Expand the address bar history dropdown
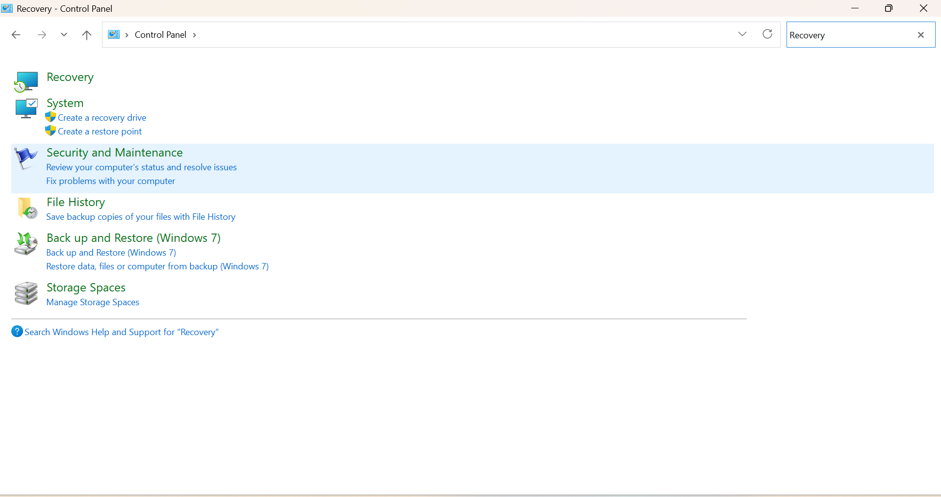941x497 pixels. click(x=742, y=34)
